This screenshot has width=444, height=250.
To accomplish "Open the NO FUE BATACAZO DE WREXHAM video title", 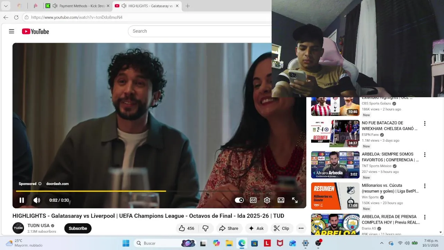I will coord(390,126).
